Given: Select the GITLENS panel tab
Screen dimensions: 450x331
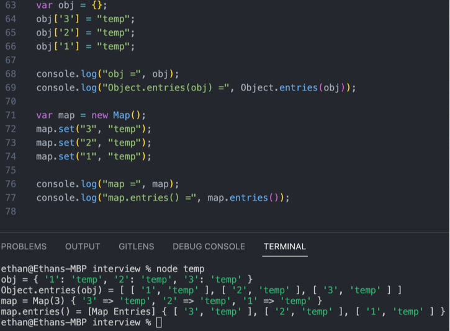Looking at the screenshot, I should (x=137, y=247).
